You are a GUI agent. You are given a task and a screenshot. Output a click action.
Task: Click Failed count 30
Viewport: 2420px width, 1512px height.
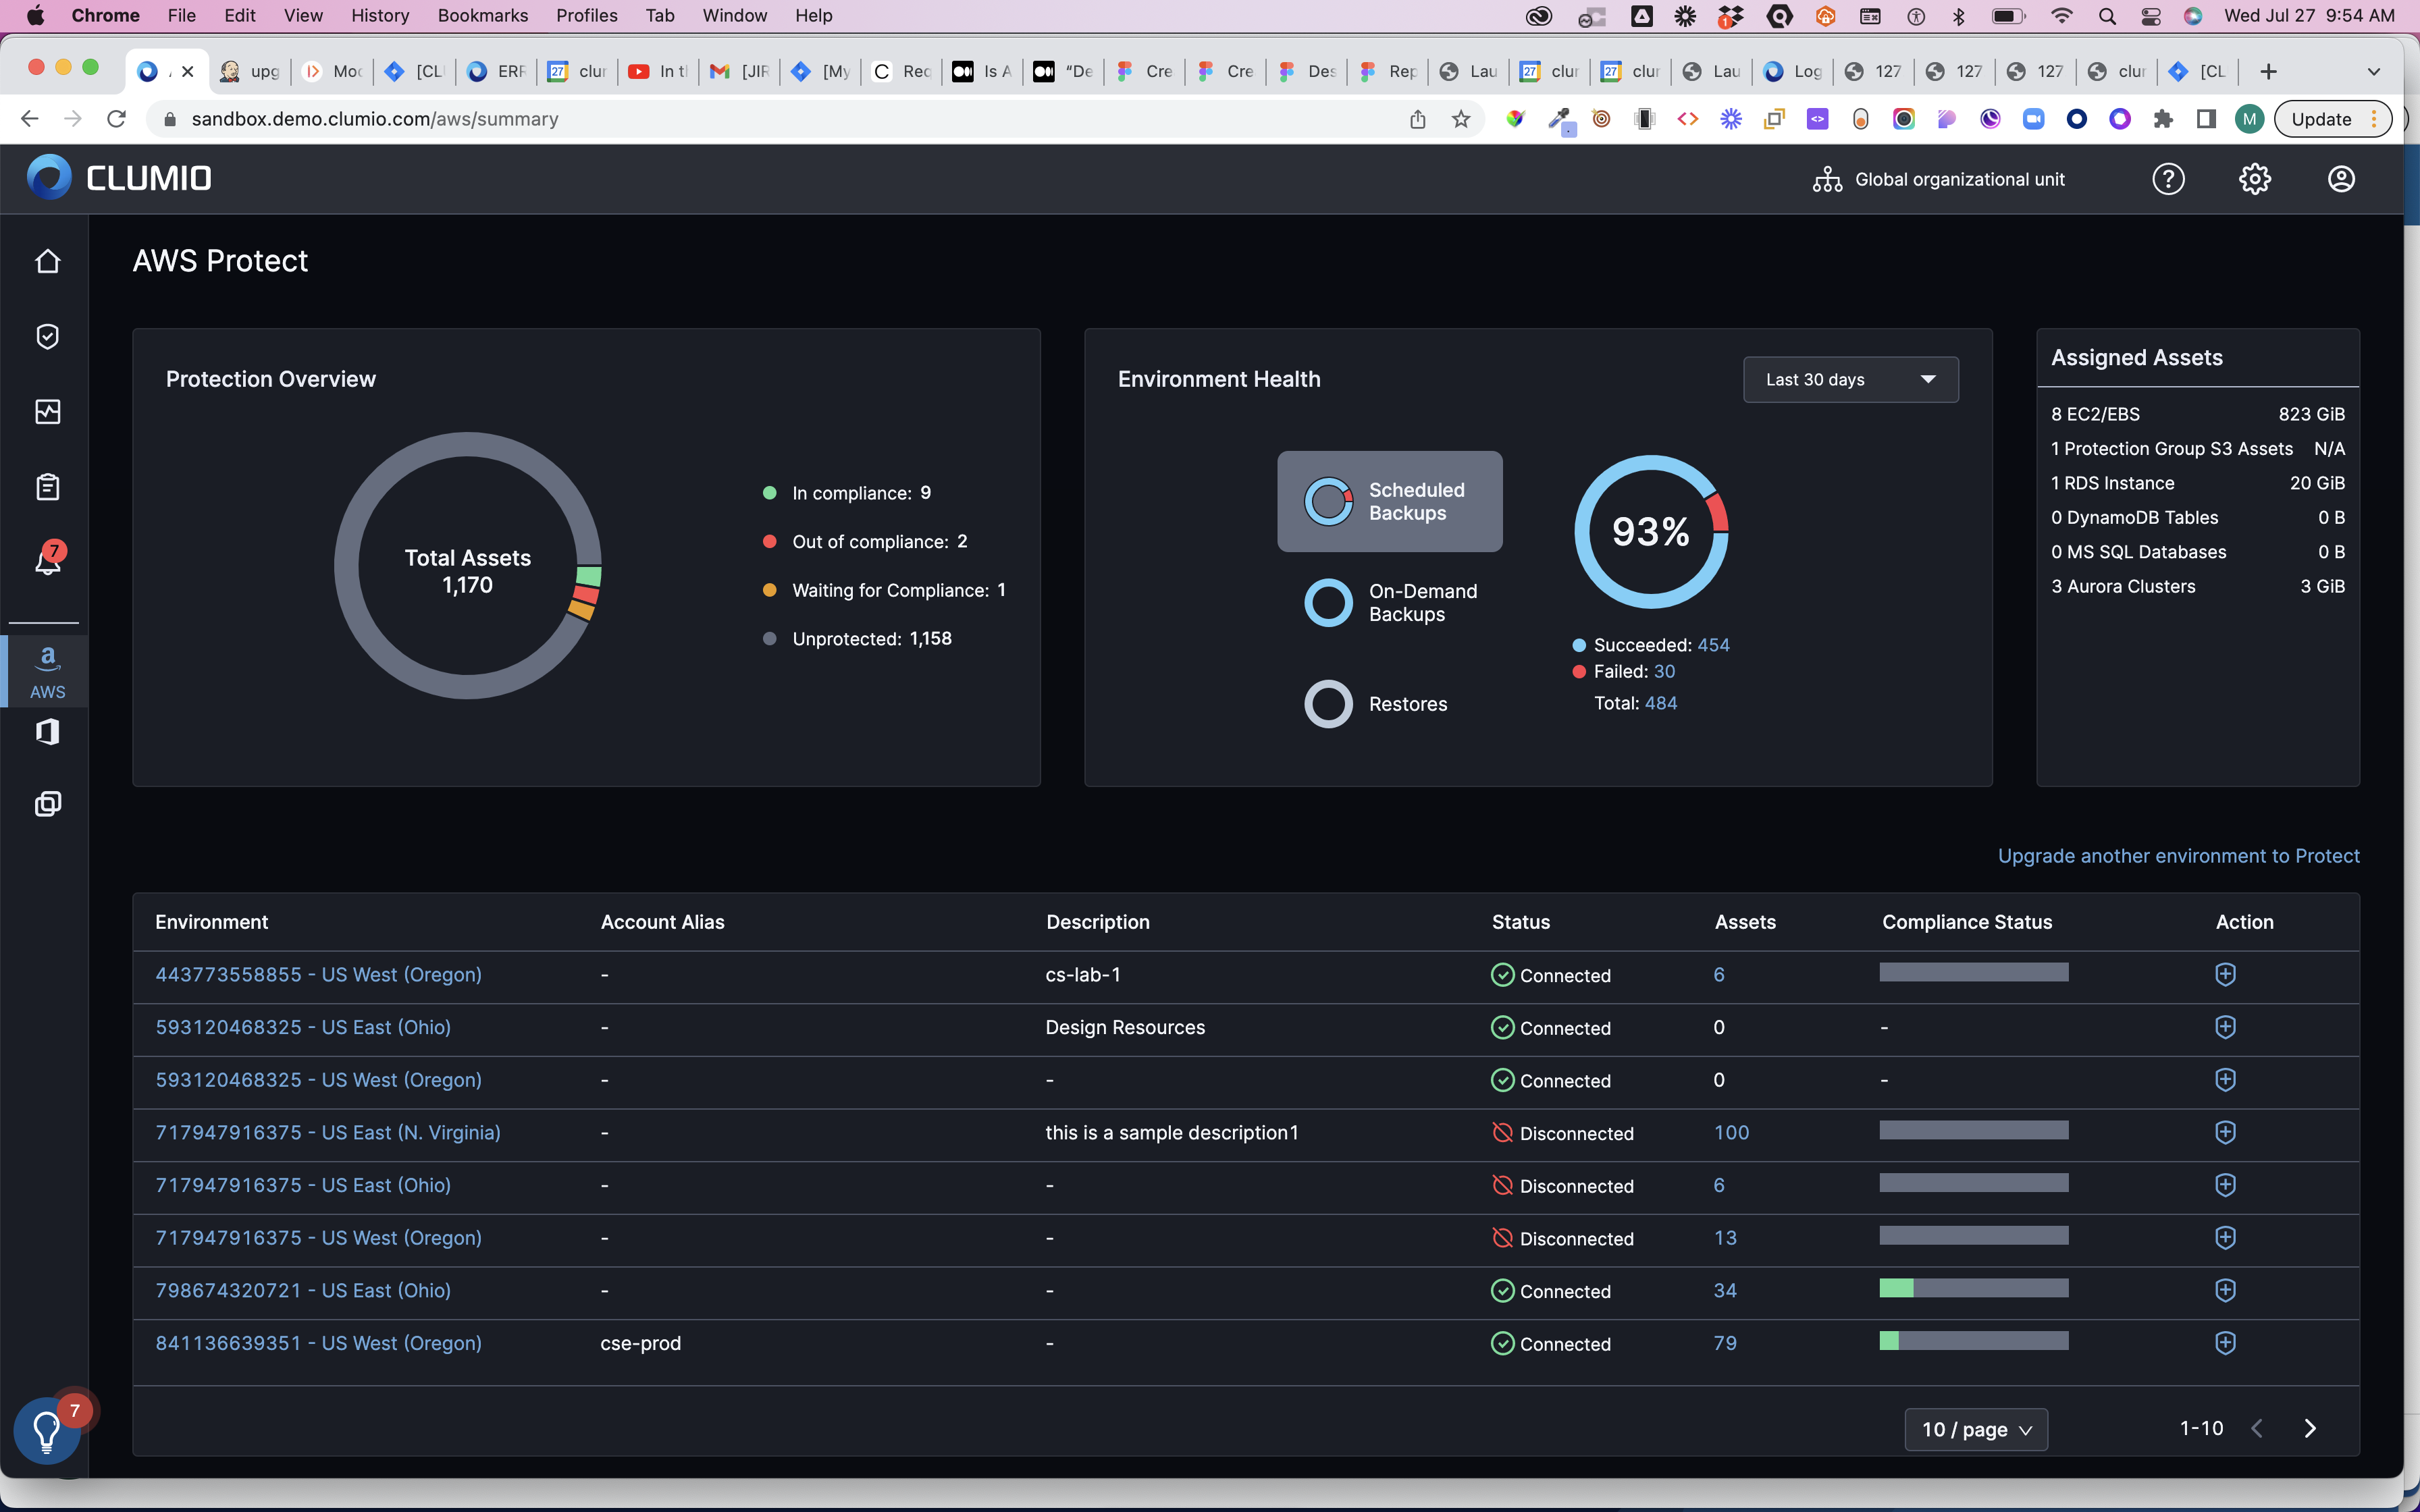pos(1664,671)
